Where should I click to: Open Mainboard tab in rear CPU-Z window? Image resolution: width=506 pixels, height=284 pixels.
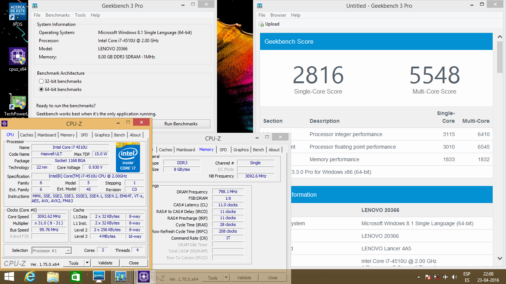coord(186,150)
